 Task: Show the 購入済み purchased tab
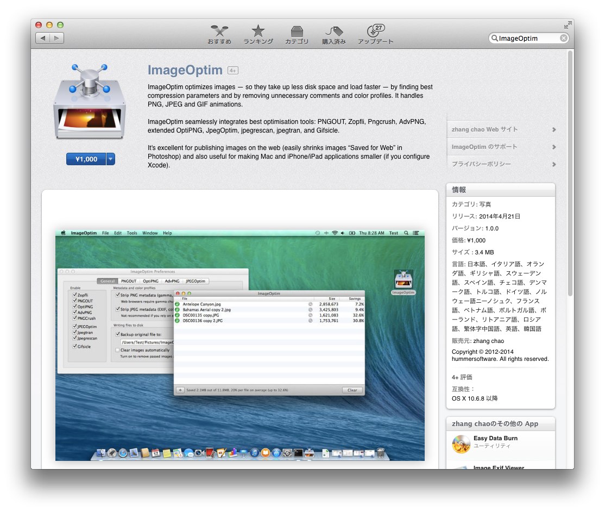(334, 34)
